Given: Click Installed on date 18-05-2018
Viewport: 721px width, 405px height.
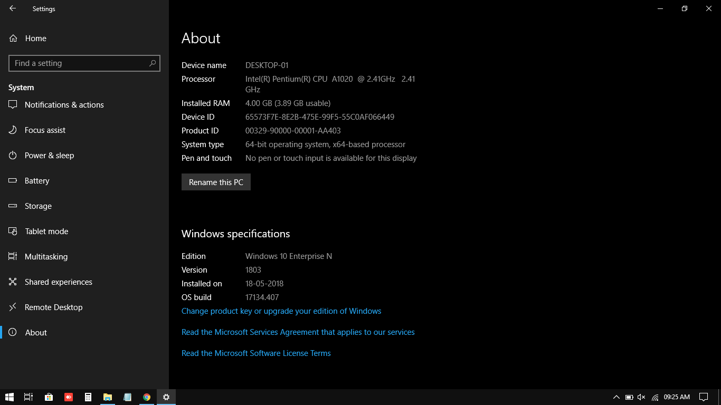Looking at the screenshot, I should pyautogui.click(x=264, y=284).
